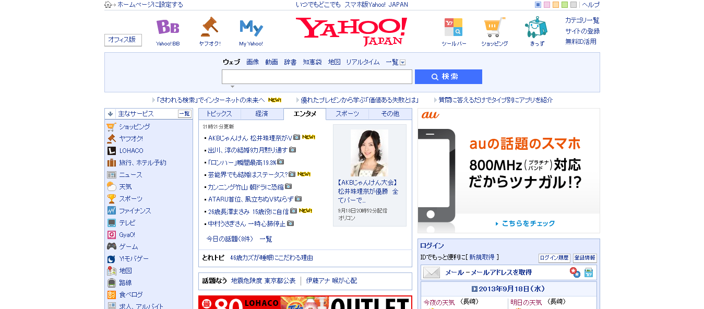Click the 今夜の天気 weather link
Screen dimensions: 704x309
click(439, 302)
